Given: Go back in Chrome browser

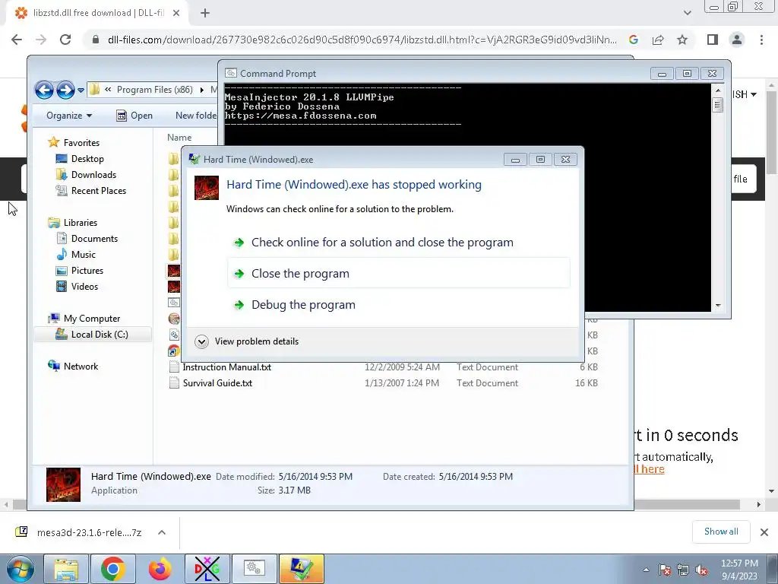Looking at the screenshot, I should pos(17,40).
